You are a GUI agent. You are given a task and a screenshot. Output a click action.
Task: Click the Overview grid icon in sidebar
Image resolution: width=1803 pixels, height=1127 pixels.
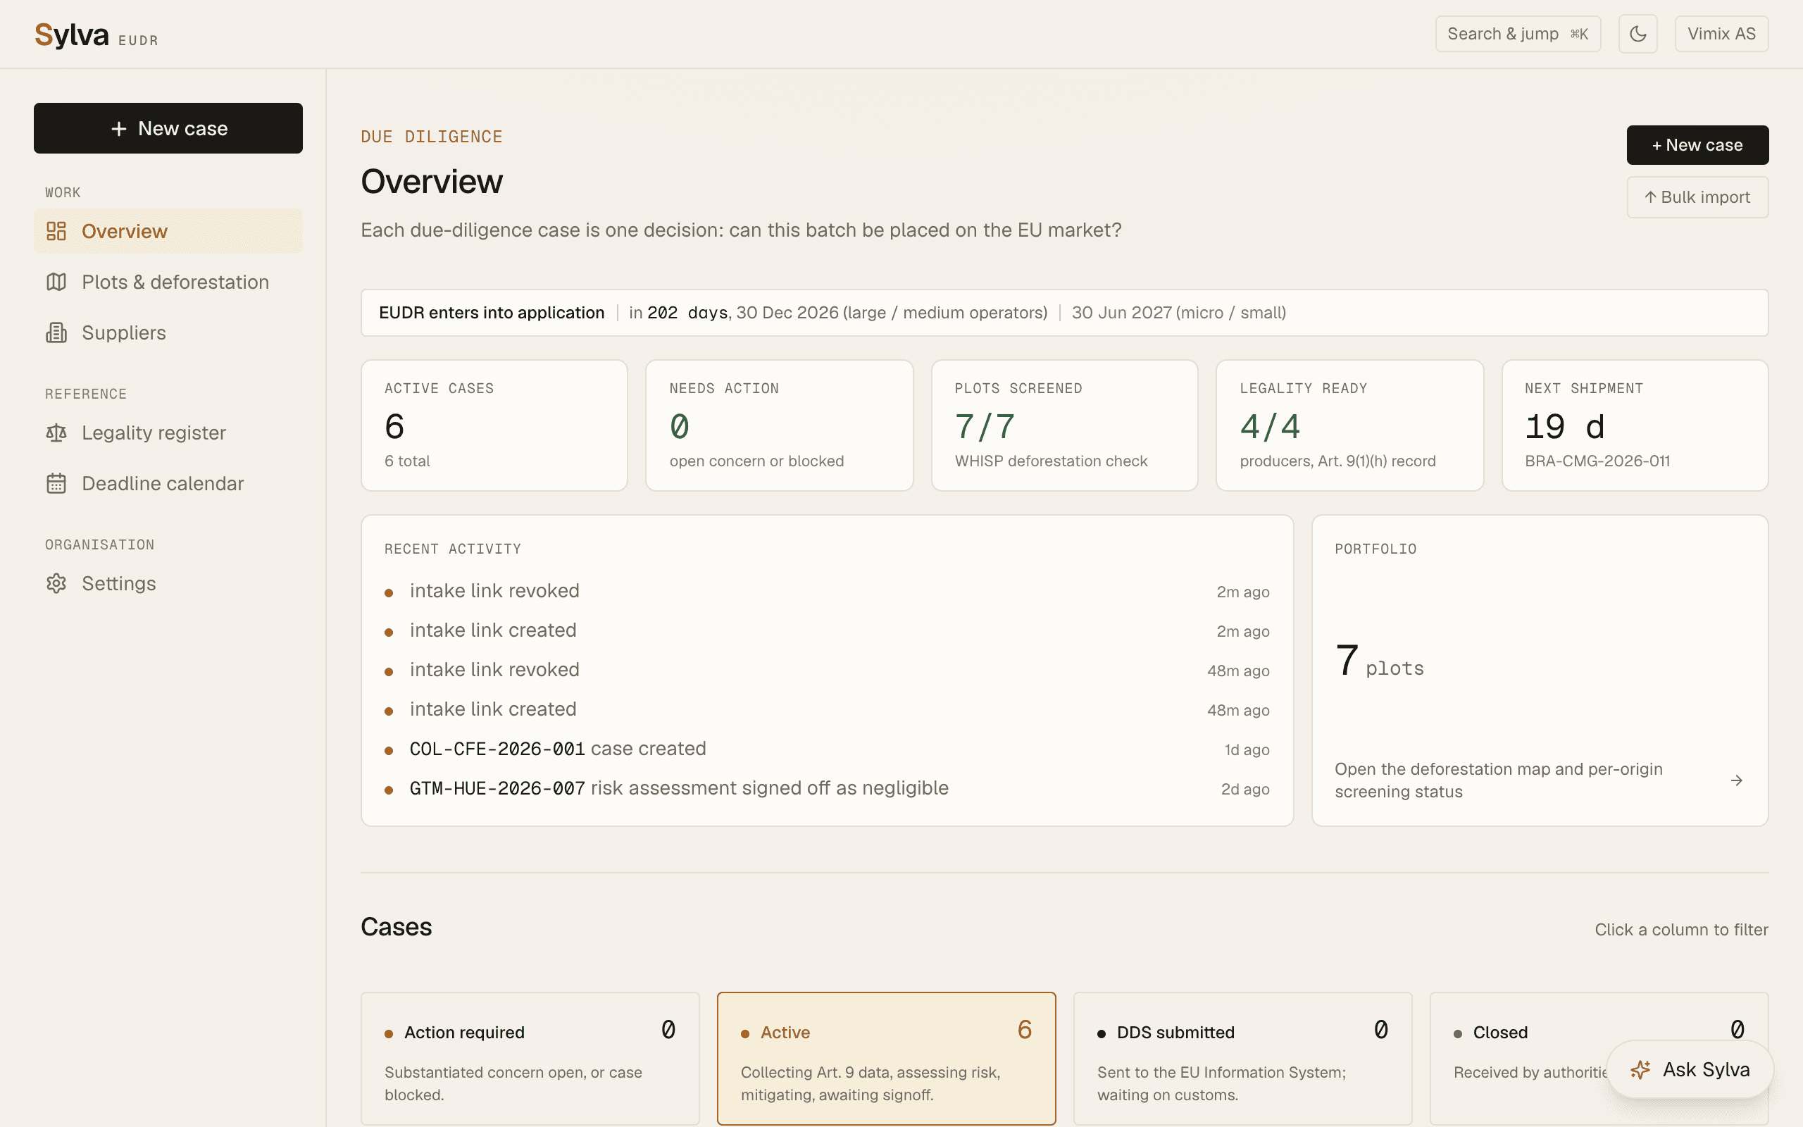click(56, 231)
